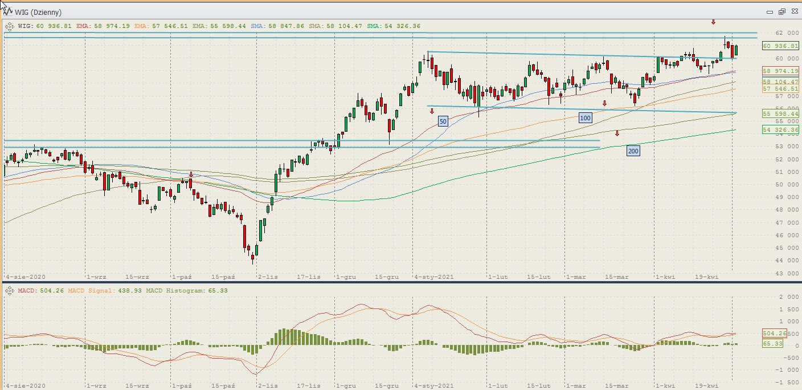Select the MACD Signal legend entry
The image size is (802, 390).
(x=104, y=291)
